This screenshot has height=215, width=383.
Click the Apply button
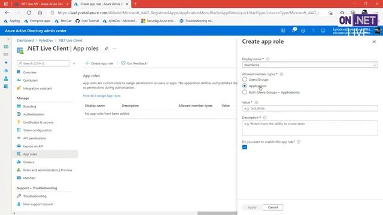(252, 207)
